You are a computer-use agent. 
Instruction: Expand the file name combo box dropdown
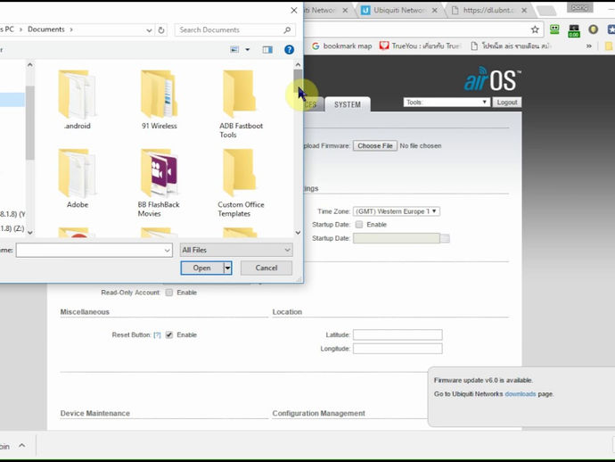click(167, 250)
